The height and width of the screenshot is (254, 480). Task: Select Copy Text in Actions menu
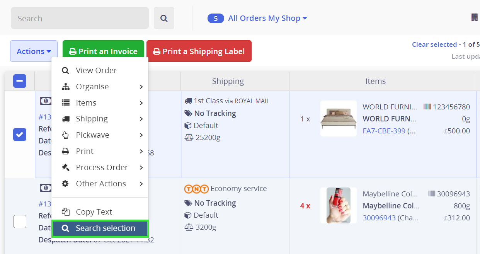pyautogui.click(x=94, y=212)
